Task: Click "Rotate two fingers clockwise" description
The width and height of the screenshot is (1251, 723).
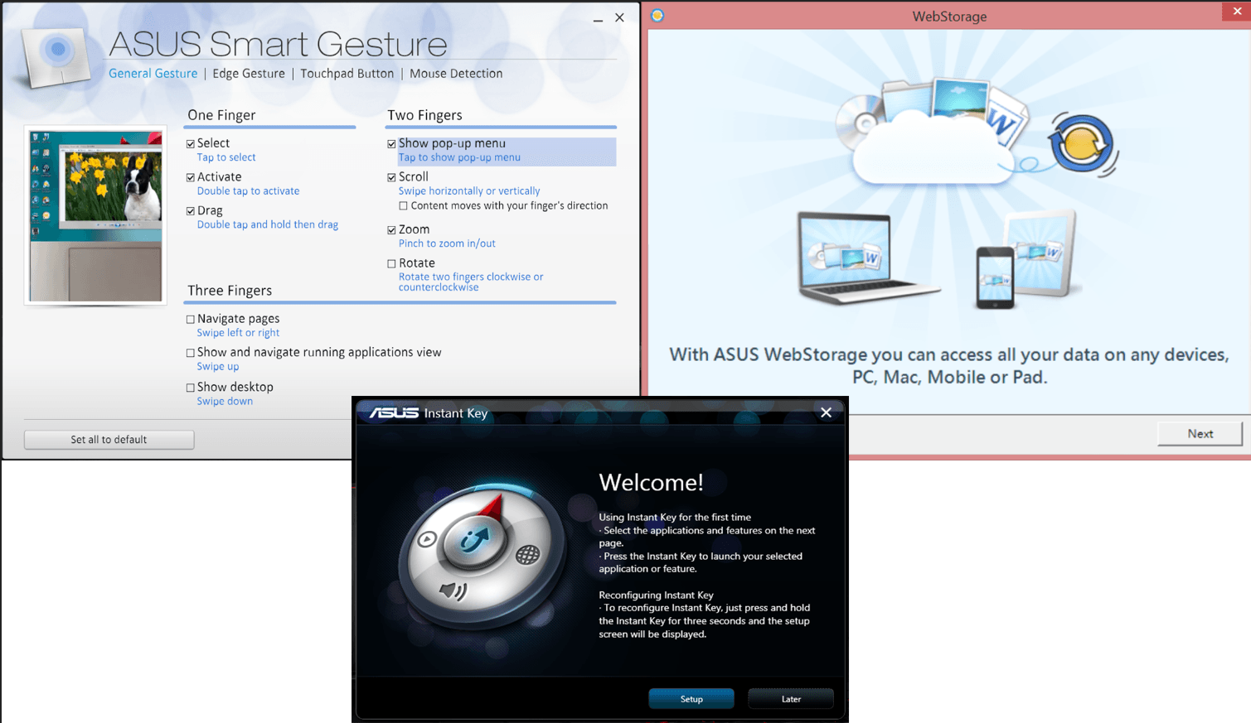Action: pos(471,282)
